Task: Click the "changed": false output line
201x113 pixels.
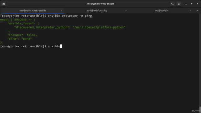Action: [22, 35]
